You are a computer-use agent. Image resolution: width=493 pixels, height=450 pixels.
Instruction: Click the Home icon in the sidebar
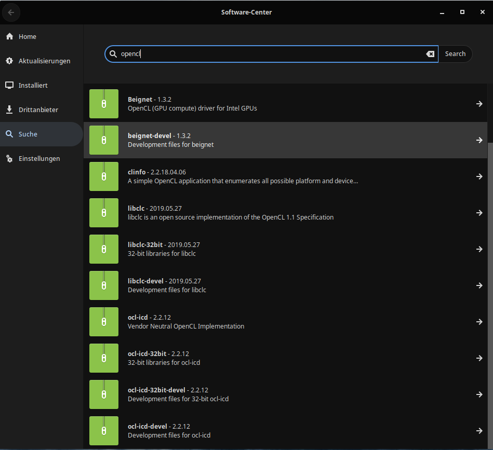[x=9, y=36]
